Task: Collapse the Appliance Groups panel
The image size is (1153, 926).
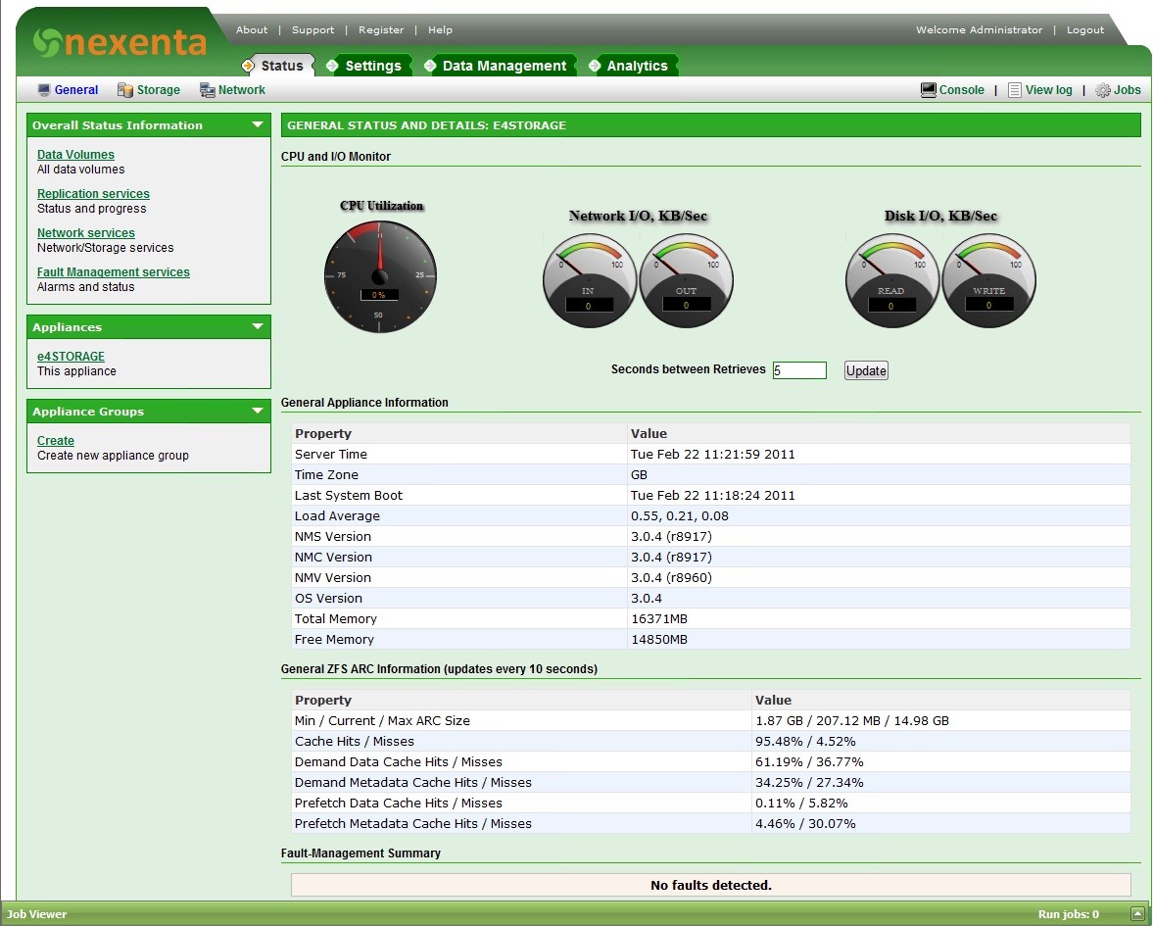Action: (x=258, y=412)
